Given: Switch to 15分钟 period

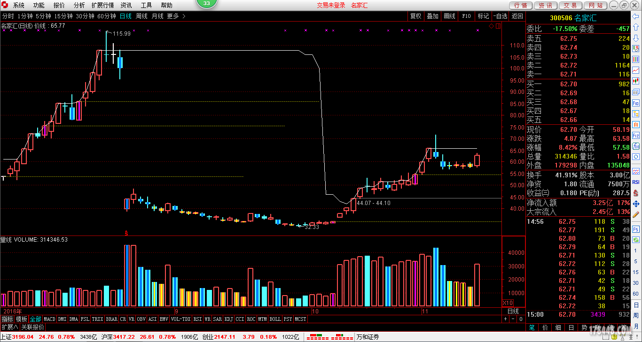Looking at the screenshot, I should pyautogui.click(x=63, y=16).
